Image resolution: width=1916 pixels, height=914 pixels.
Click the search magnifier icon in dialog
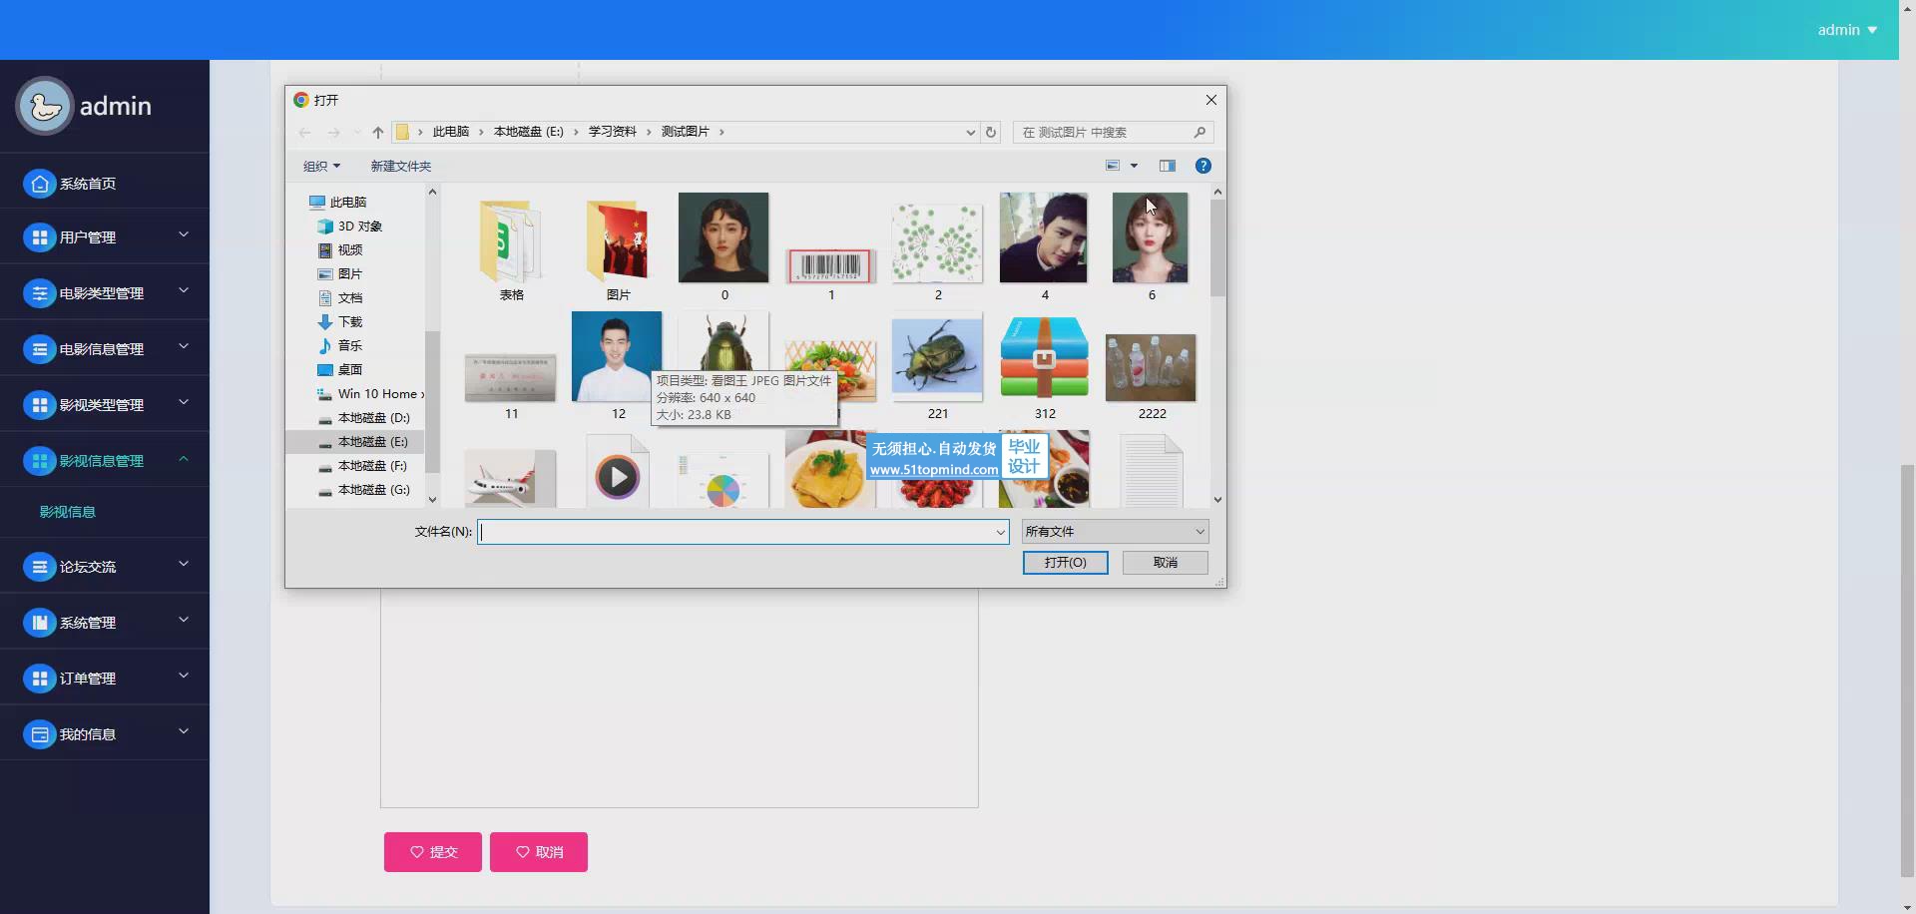point(1199,132)
